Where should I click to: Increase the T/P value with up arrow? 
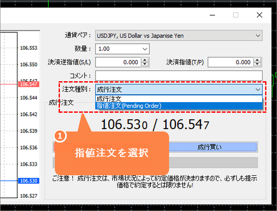(257, 60)
